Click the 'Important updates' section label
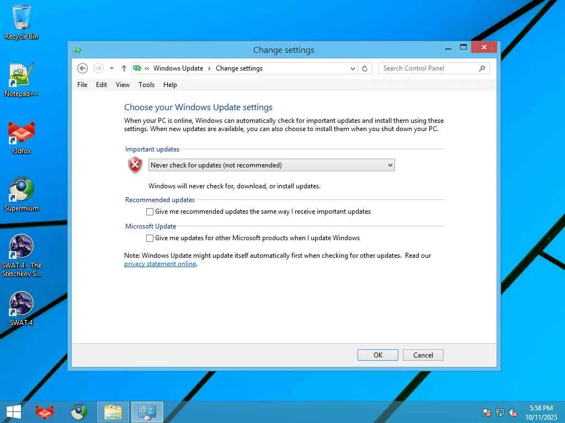 click(x=152, y=149)
